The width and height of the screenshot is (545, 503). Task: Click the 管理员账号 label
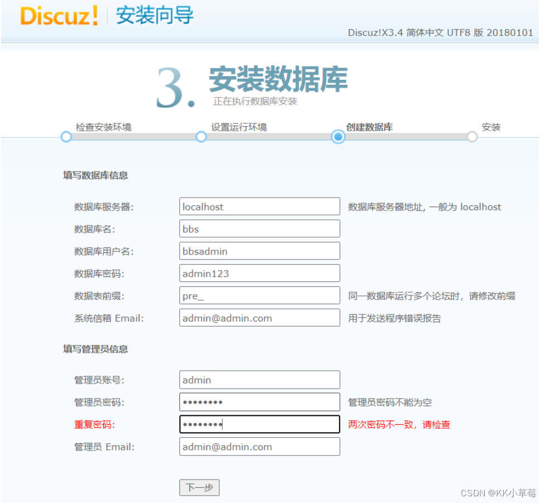[99, 380]
